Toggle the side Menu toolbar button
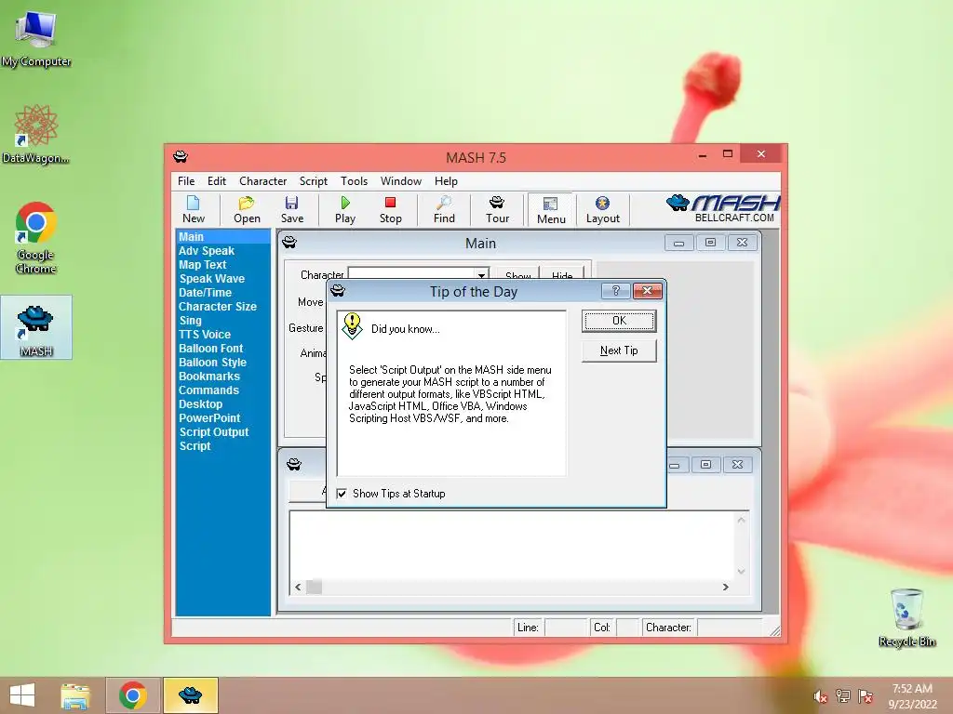The height and width of the screenshot is (714, 953). click(551, 210)
